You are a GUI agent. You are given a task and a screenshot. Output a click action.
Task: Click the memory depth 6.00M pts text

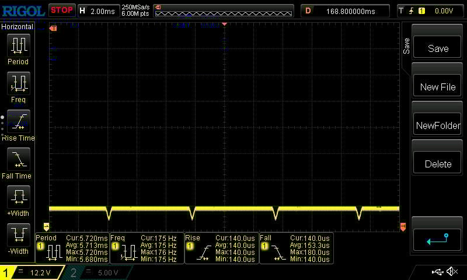pos(135,13)
